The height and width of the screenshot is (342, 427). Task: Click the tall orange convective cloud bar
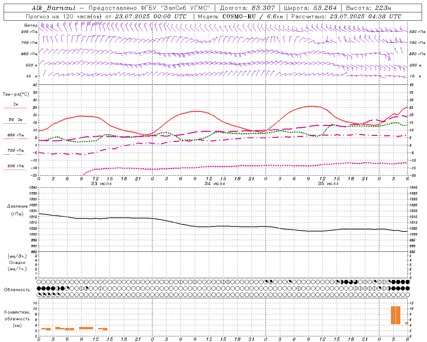point(396,315)
